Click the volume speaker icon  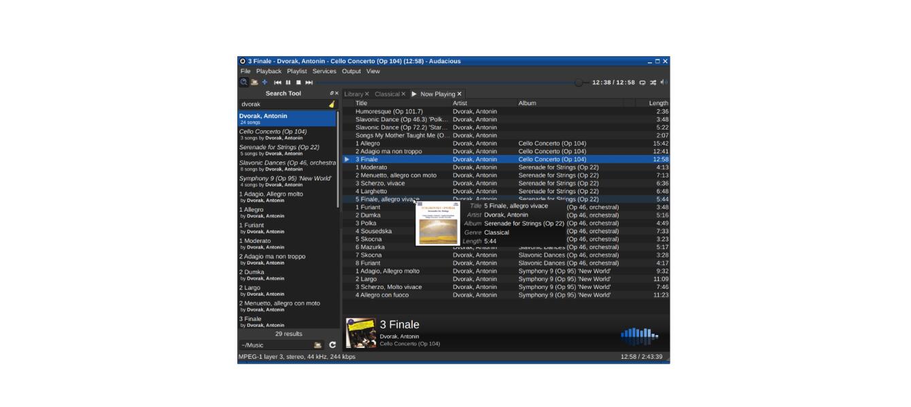click(664, 83)
